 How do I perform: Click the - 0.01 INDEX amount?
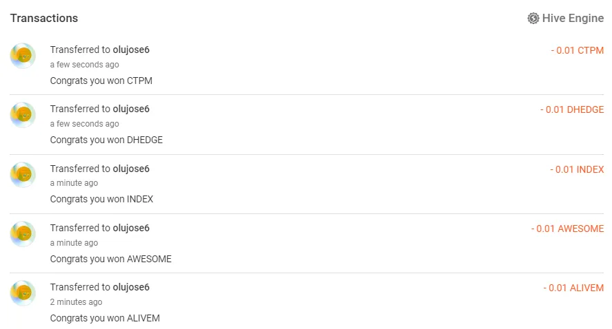point(577,169)
